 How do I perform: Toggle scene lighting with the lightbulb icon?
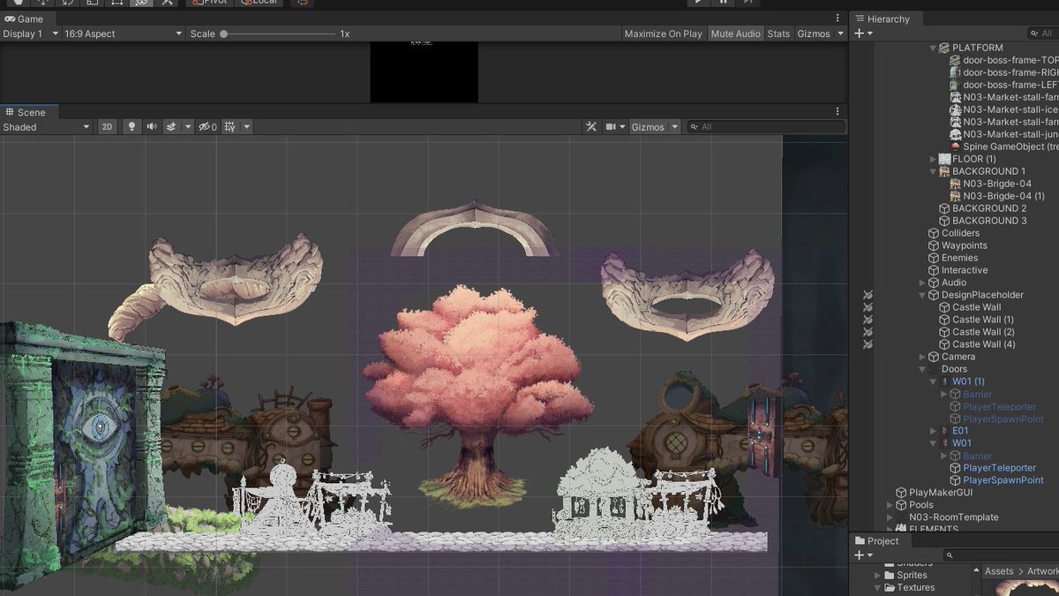[132, 127]
